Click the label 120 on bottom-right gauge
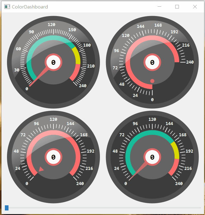This screenshot has height=215, width=205. coord(152,119)
